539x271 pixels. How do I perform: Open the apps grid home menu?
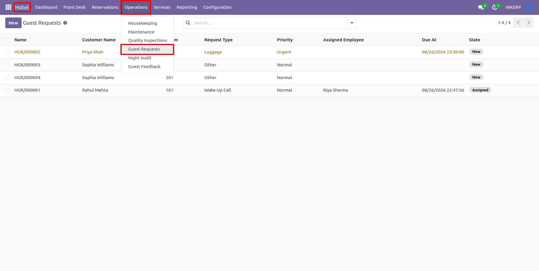point(8,7)
